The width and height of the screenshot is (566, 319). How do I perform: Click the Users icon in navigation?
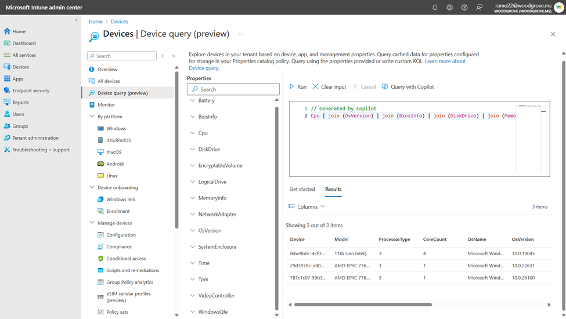pyautogui.click(x=7, y=114)
